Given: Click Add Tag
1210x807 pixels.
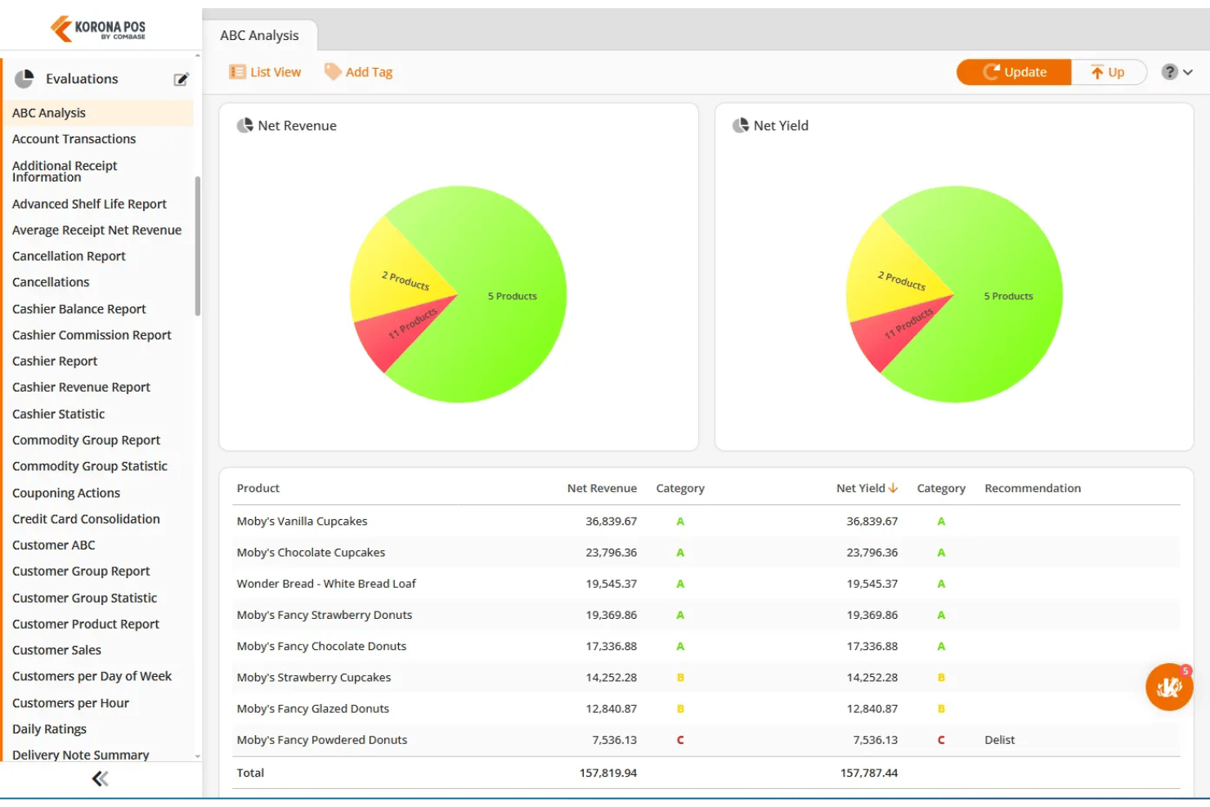Looking at the screenshot, I should coord(358,72).
